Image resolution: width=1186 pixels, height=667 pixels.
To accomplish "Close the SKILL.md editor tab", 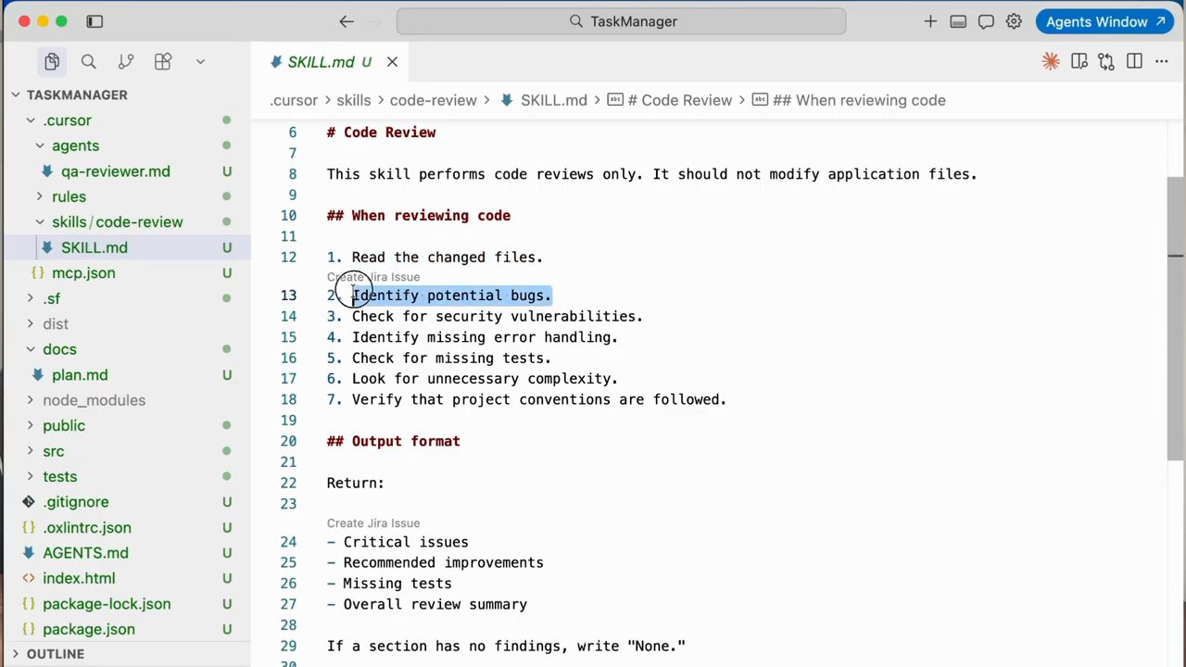I will coord(392,62).
